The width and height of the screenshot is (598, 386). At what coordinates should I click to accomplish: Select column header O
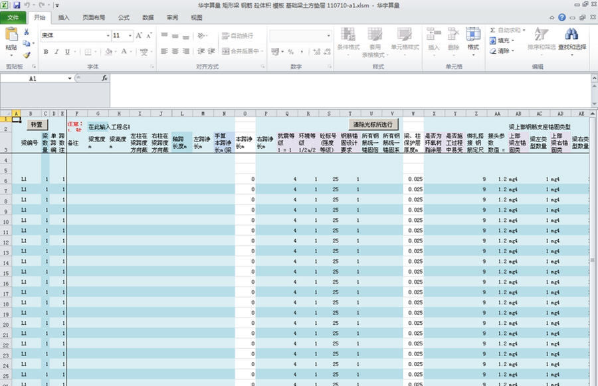click(245, 113)
